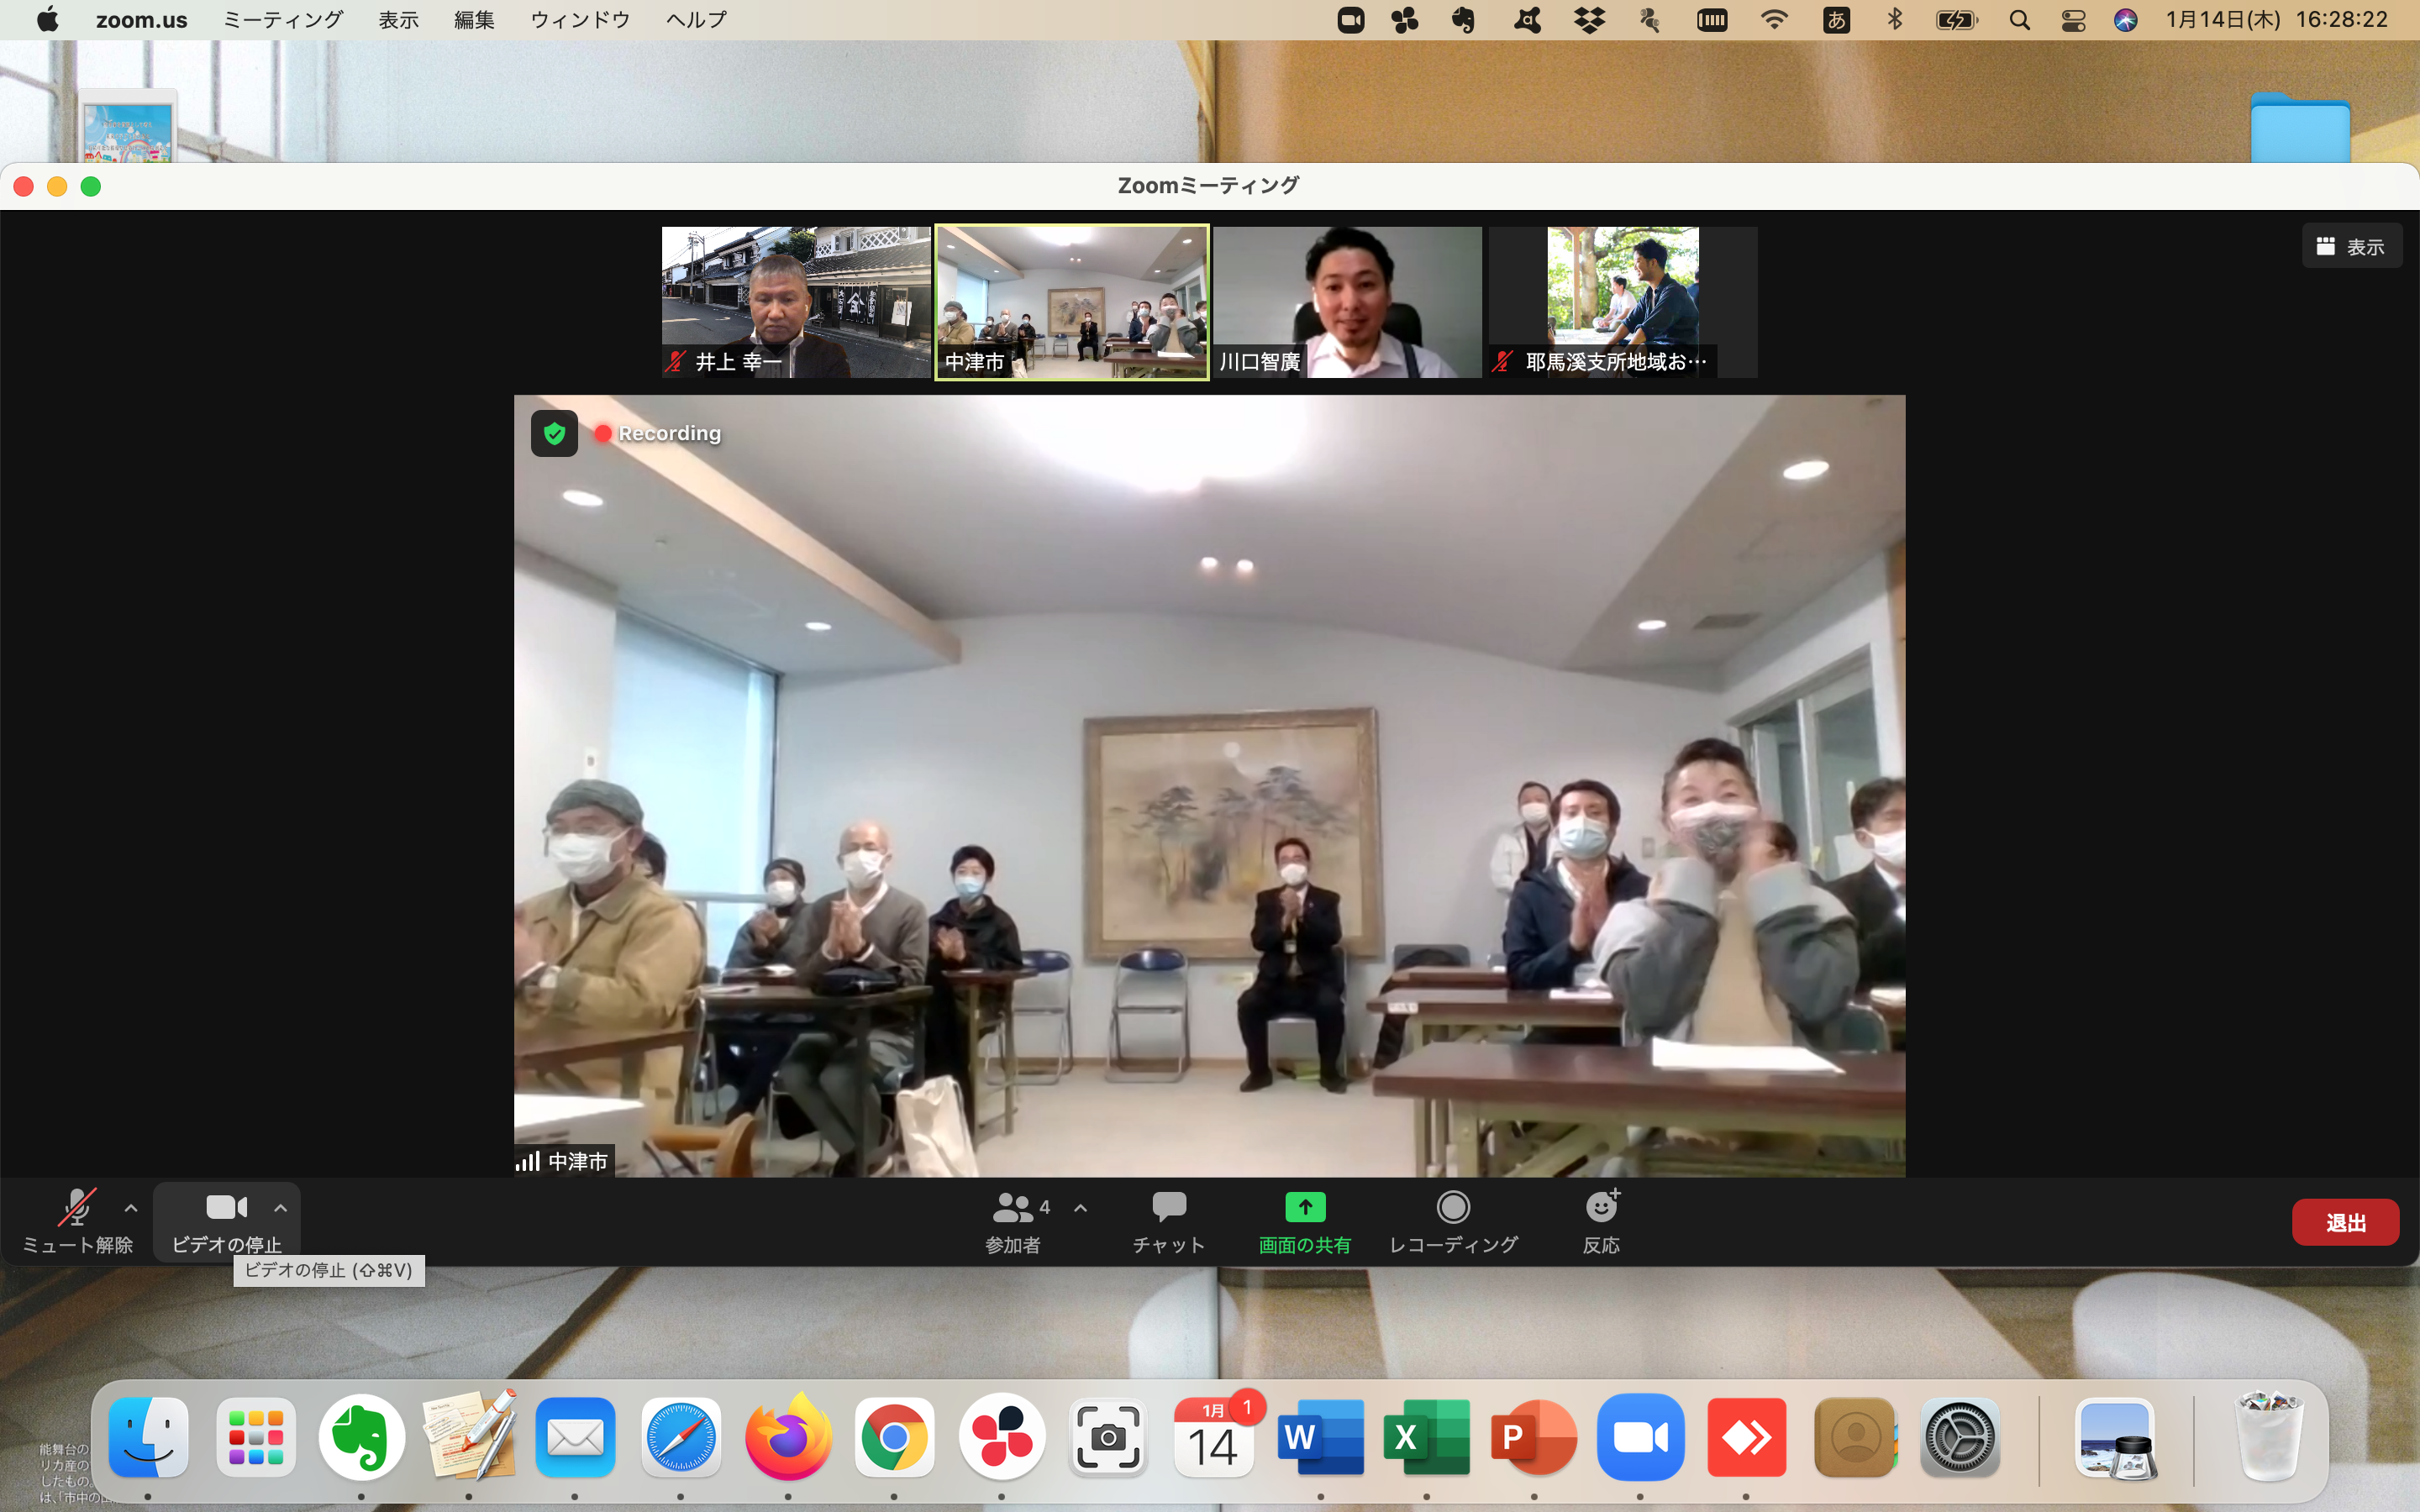This screenshot has height=1512, width=2420.
Task: Expand video options arrow beside camera
Action: (x=281, y=1208)
